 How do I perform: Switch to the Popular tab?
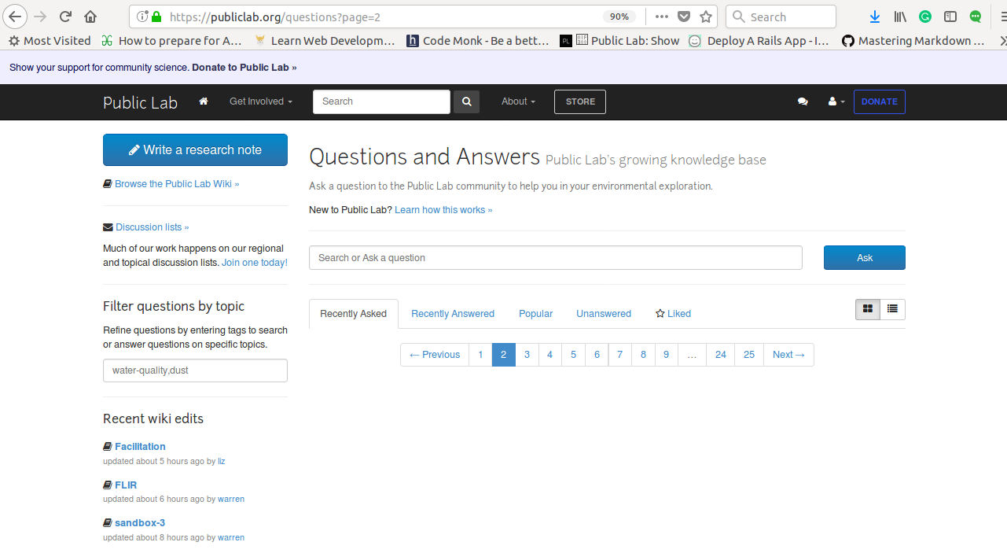pyautogui.click(x=535, y=313)
